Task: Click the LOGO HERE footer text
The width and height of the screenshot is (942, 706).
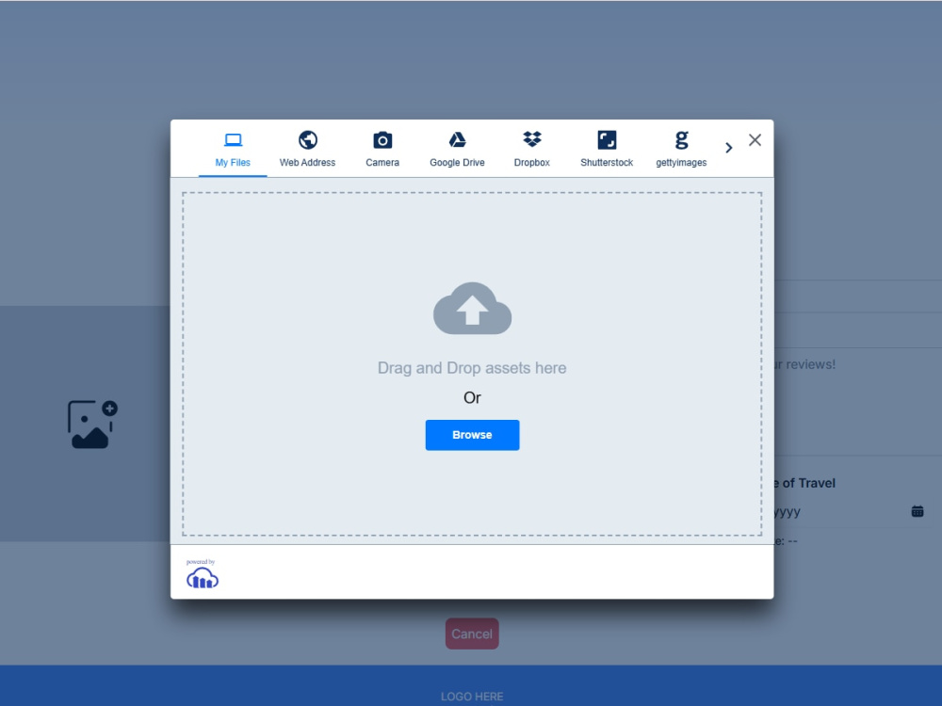Action: (472, 697)
